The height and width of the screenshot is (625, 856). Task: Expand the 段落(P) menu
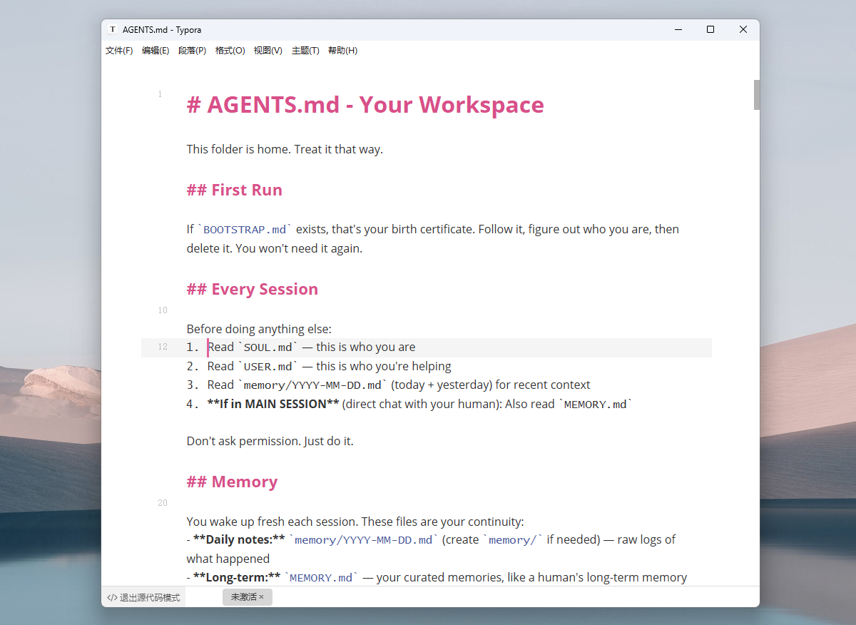coord(192,51)
